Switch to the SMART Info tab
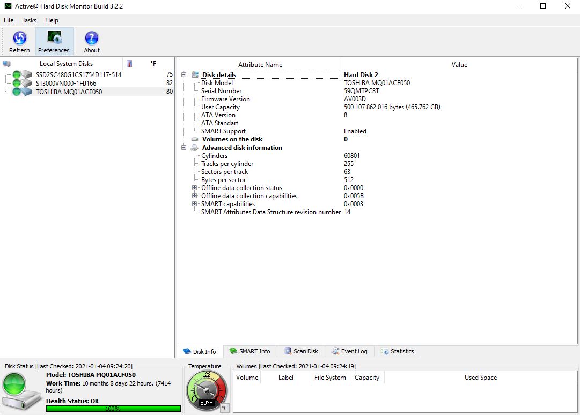Viewport: 580px width, 415px height. (249, 351)
